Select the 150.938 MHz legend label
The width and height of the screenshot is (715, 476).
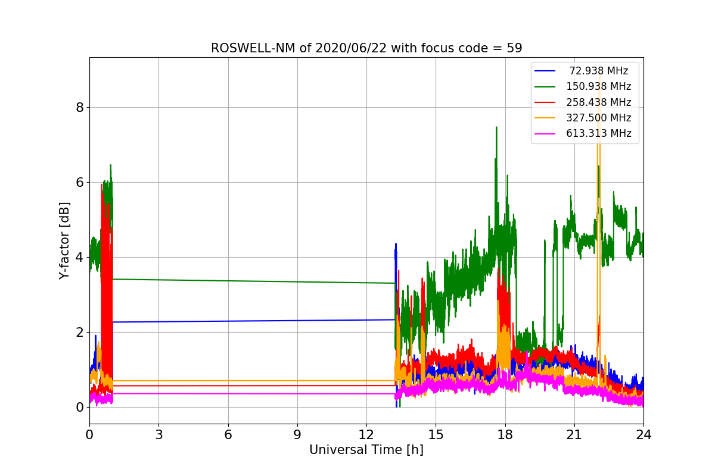pos(599,86)
